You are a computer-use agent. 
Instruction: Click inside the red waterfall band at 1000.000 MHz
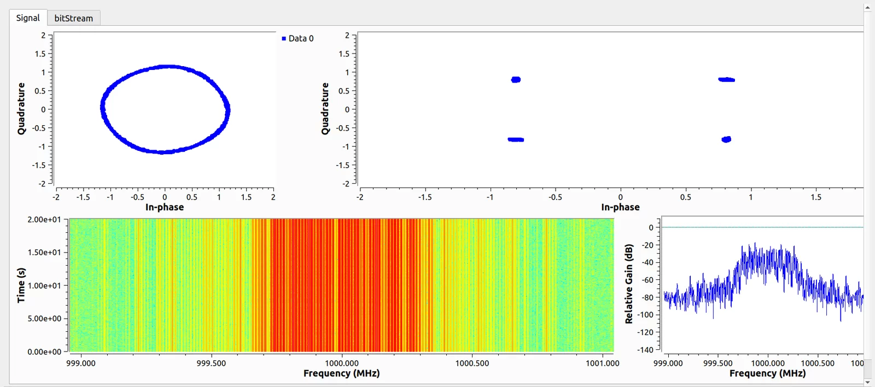(x=342, y=284)
